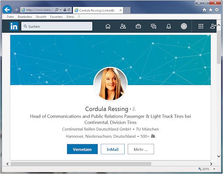Screen dimensions: 223x174
Task: Open the apps grid icon
Action: [201, 26]
